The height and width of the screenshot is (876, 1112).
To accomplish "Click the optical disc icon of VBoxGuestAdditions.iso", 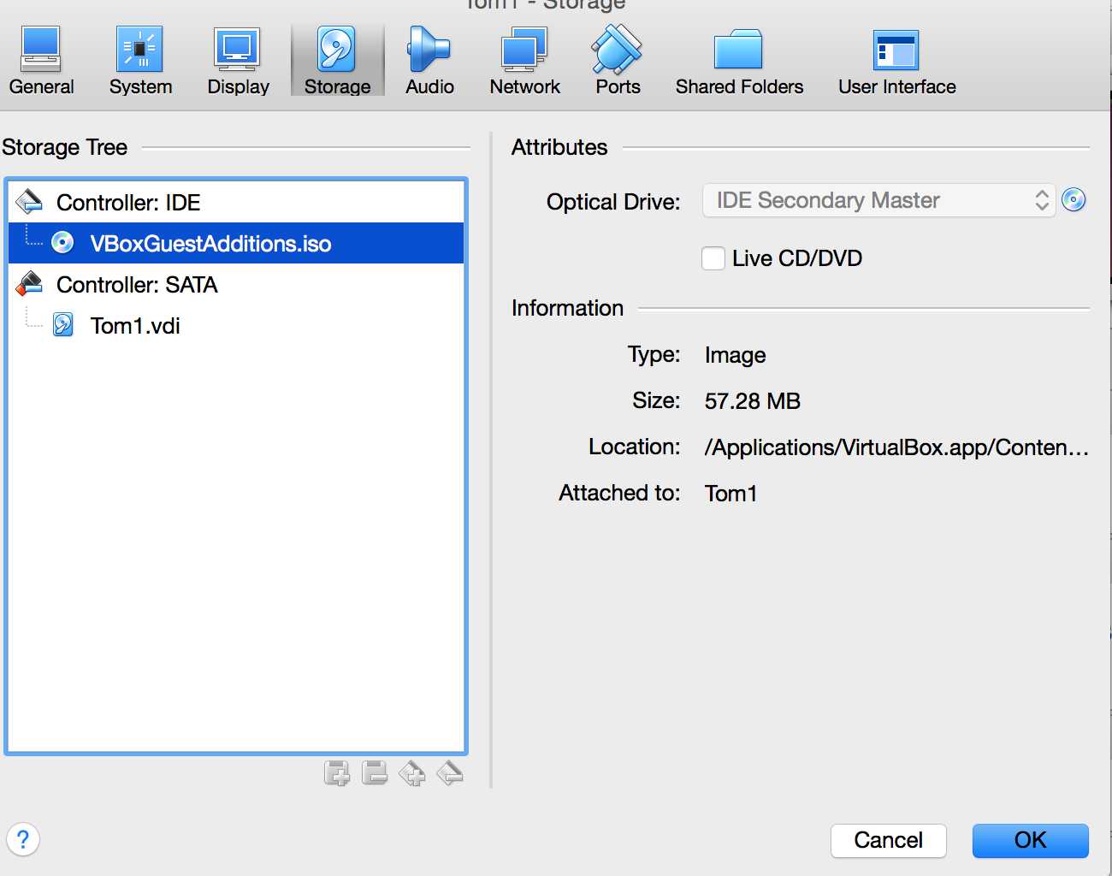I will click(62, 243).
